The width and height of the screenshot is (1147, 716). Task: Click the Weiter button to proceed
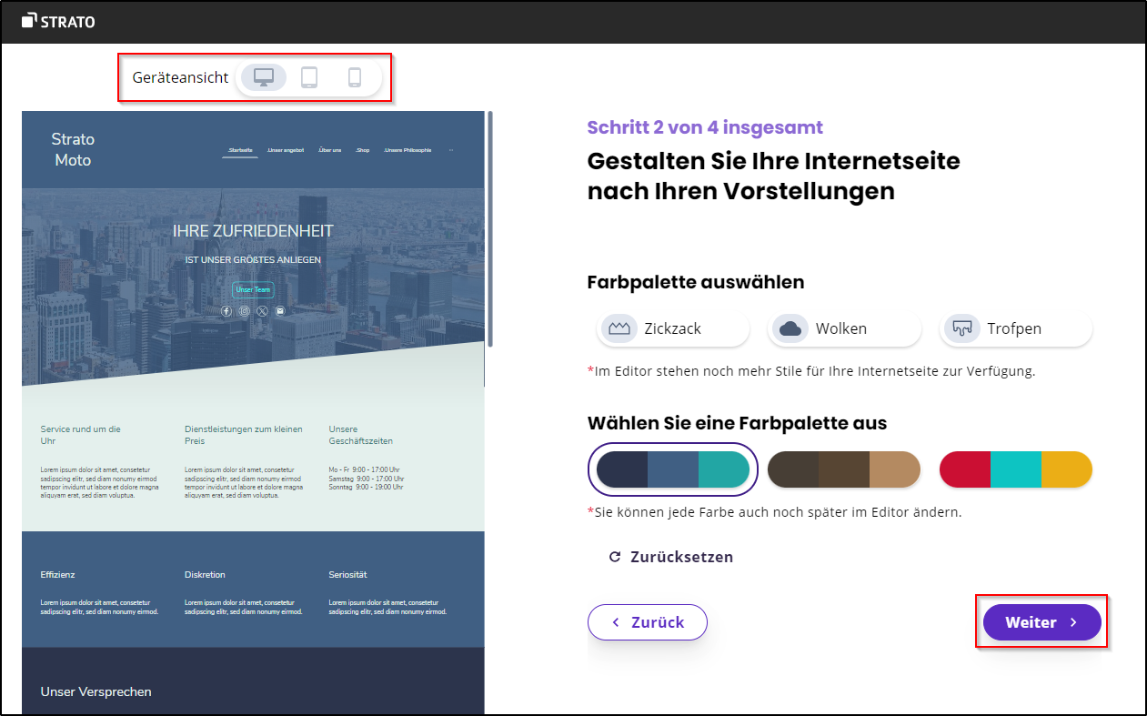click(x=1041, y=621)
